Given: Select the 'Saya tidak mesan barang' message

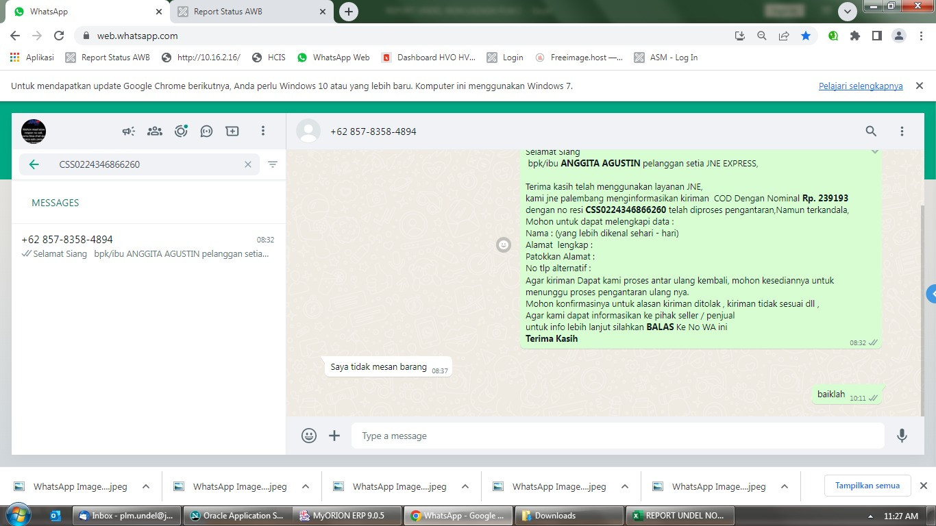Looking at the screenshot, I should (388, 367).
